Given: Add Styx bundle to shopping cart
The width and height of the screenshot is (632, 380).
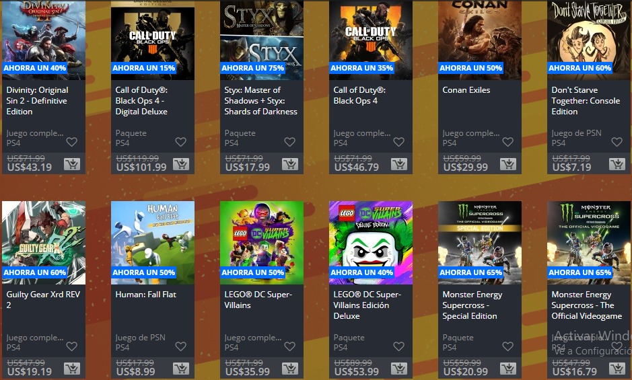Looking at the screenshot, I should [x=290, y=164].
